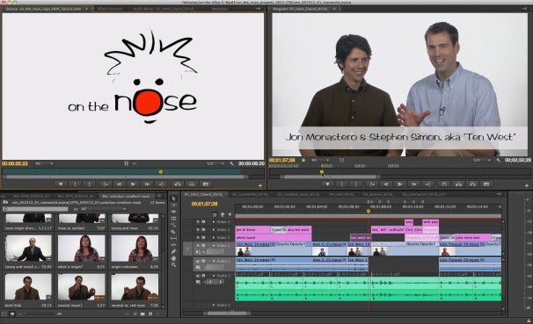Screen dimensions: 533x324
Task: Select the Selection arrow tool
Action: [x=173, y=198]
